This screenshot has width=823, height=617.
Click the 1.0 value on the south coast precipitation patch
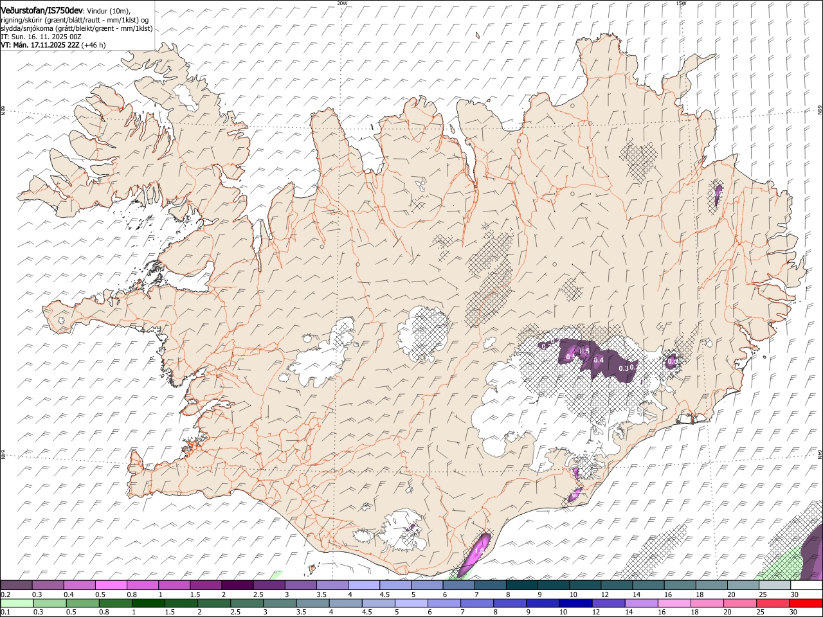tap(479, 551)
